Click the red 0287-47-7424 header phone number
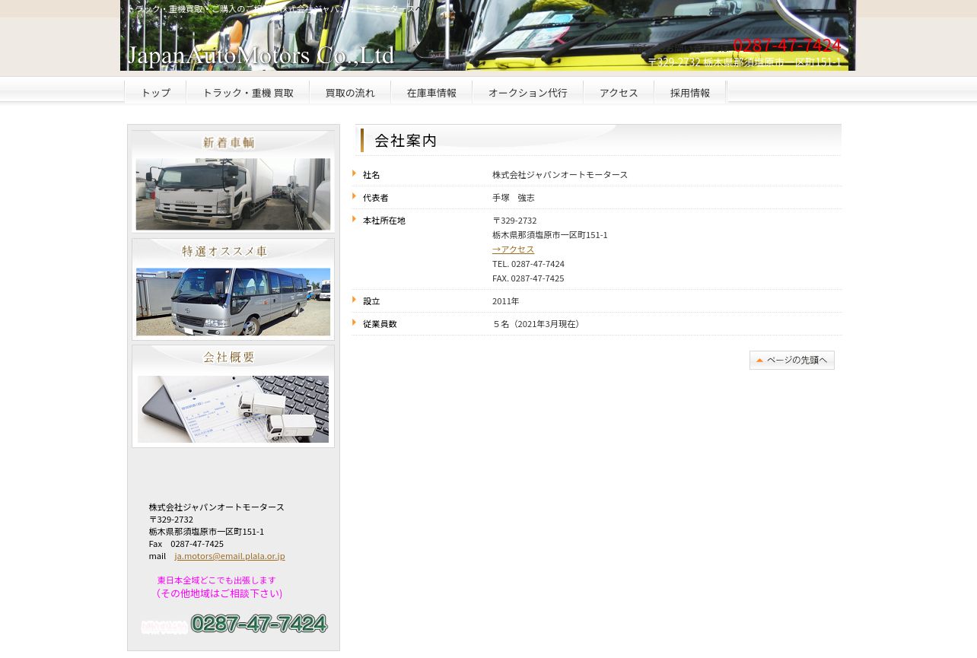Image resolution: width=977 pixels, height=658 pixels. (x=788, y=45)
